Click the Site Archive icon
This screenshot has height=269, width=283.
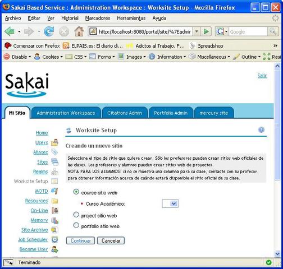(x=54, y=230)
